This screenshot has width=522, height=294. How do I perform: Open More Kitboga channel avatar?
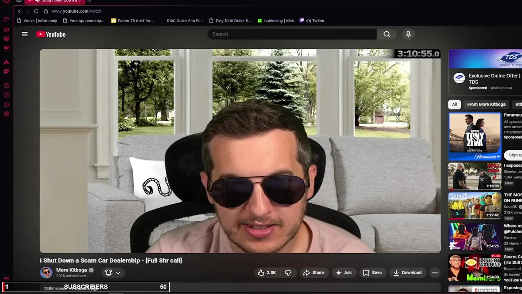(46, 272)
